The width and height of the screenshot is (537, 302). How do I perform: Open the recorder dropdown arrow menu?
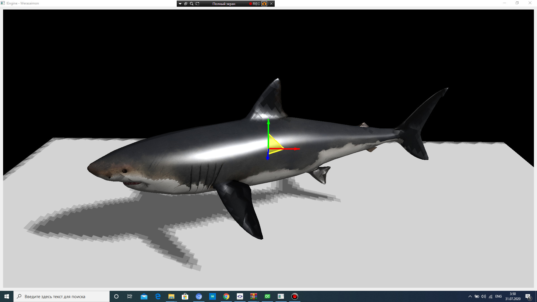(180, 4)
